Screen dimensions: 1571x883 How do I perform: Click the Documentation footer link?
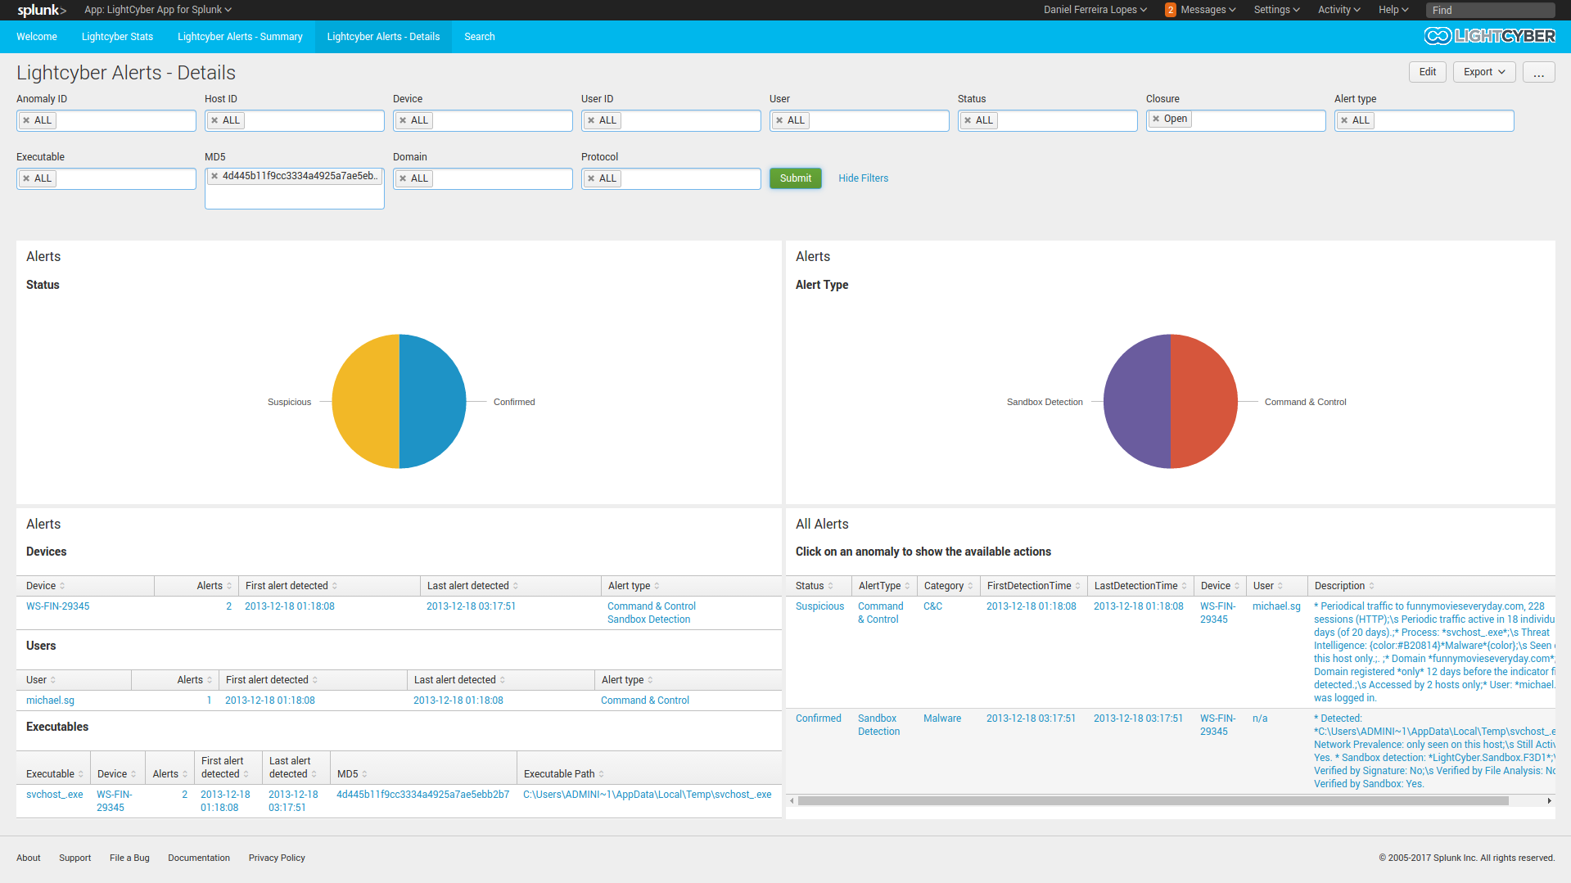click(199, 858)
